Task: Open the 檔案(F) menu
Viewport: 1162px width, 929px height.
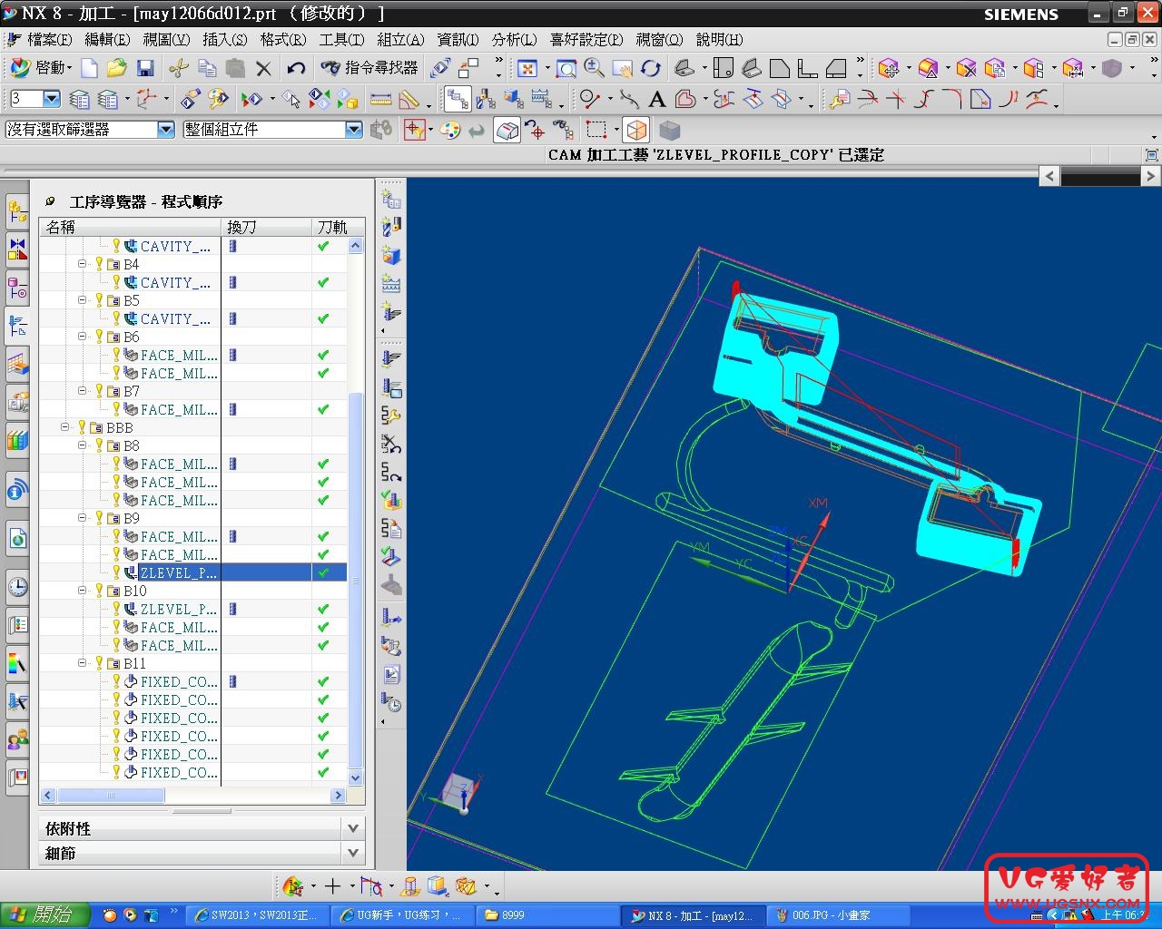Action: tap(48, 39)
